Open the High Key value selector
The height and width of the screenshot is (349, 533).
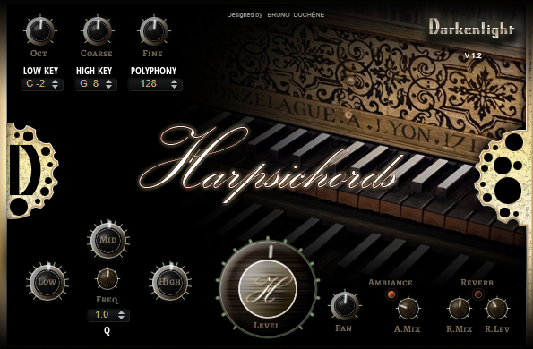click(x=96, y=84)
